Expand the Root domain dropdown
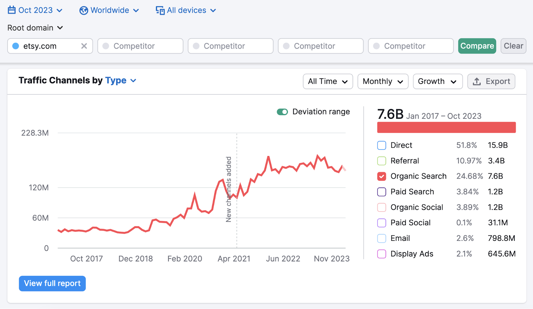Viewport: 533px width, 309px height. pyautogui.click(x=35, y=28)
